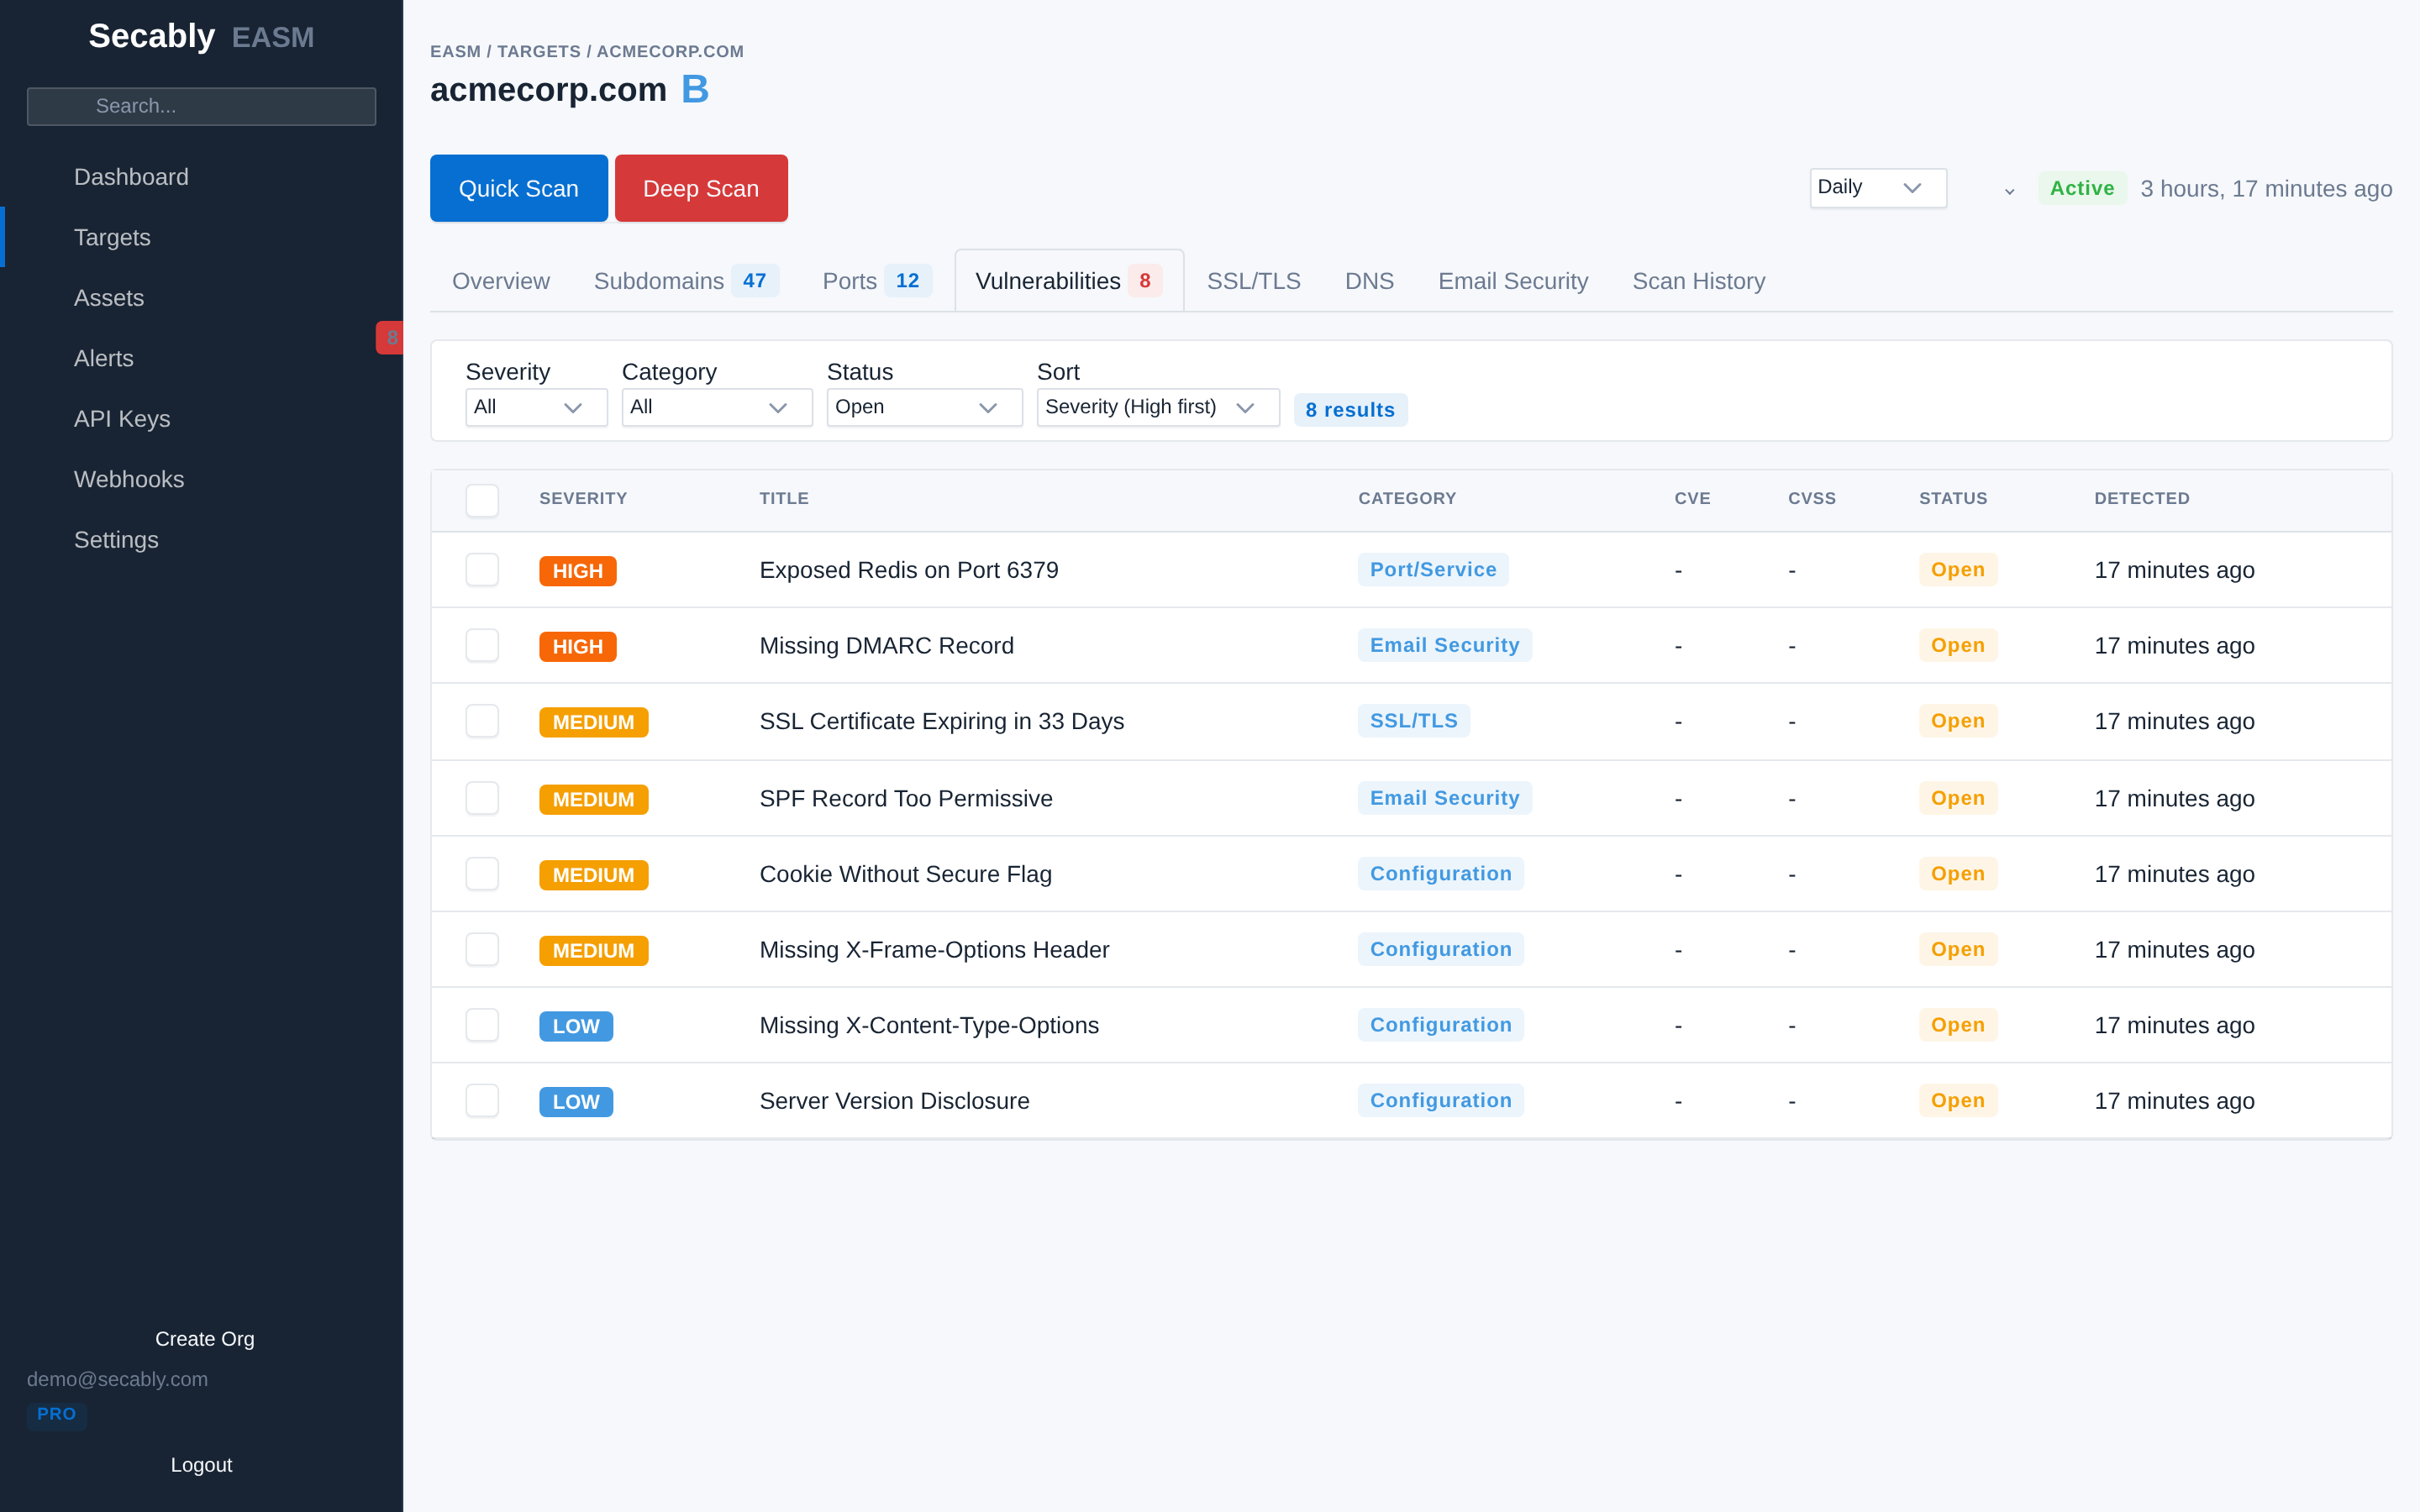Open the Severity filter dropdown
2420x1512 pixels.
coord(536,407)
